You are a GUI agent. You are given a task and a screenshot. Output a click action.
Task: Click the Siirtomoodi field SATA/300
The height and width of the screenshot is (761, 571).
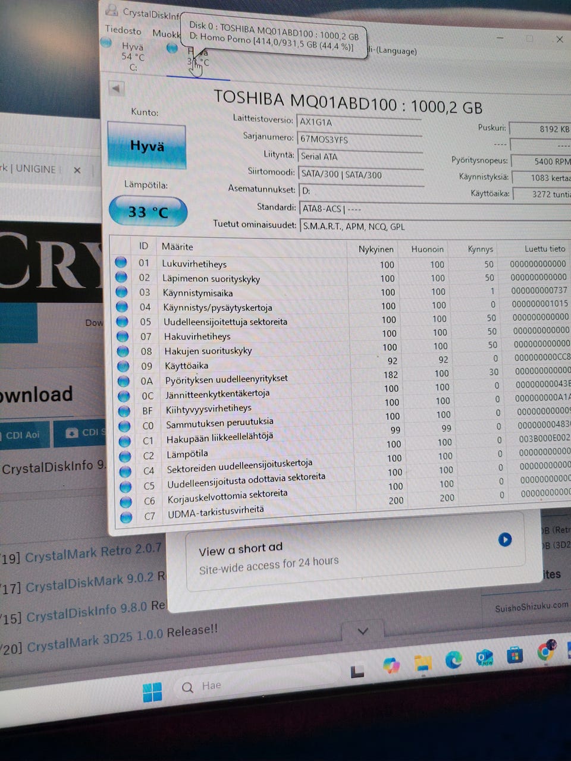click(x=360, y=174)
